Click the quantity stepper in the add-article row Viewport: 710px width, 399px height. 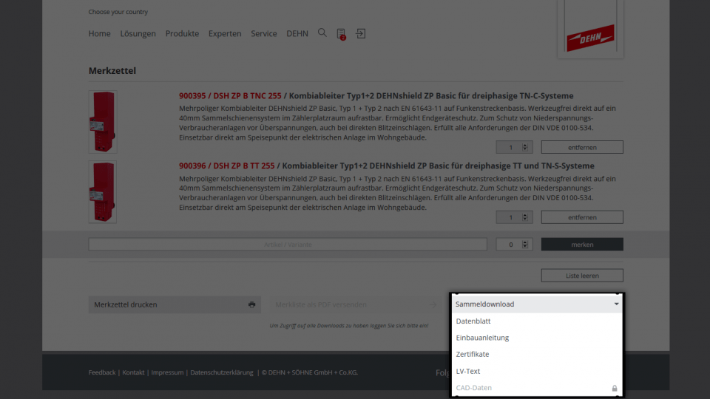525,245
